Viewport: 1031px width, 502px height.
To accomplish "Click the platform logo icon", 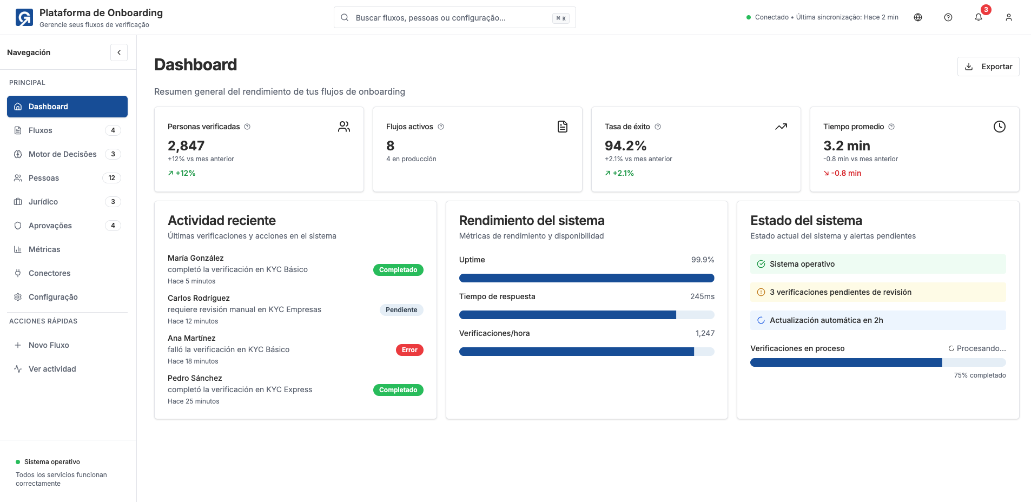I will [x=24, y=17].
